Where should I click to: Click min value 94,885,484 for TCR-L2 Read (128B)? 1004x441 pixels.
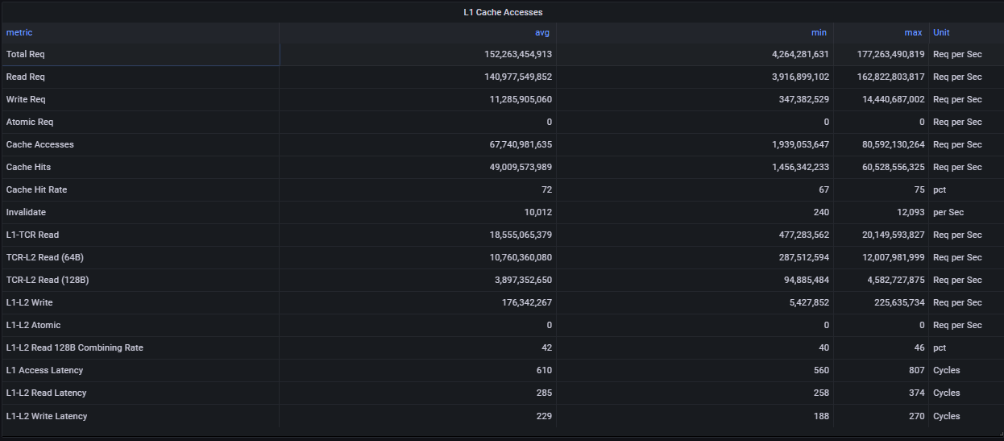coord(805,280)
